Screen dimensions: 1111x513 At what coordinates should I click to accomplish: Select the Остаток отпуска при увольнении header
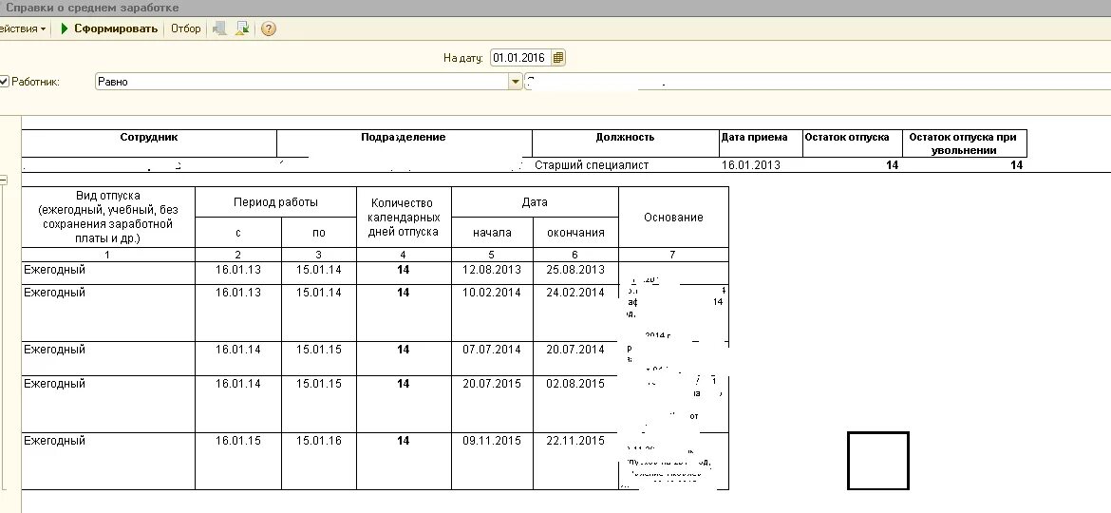(964, 143)
